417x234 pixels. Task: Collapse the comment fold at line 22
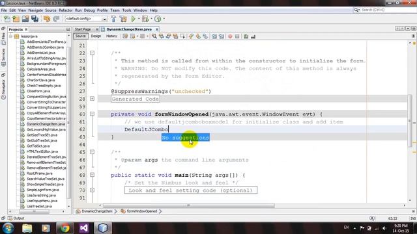pos(92,53)
